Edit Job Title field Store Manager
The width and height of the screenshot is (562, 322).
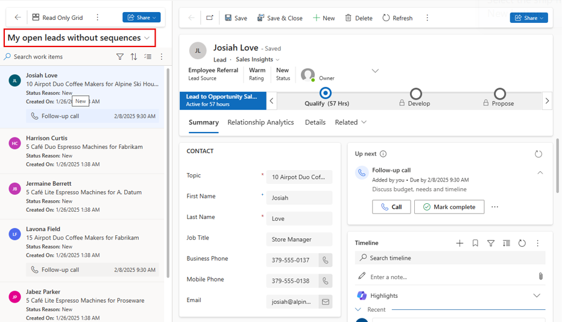pos(299,239)
